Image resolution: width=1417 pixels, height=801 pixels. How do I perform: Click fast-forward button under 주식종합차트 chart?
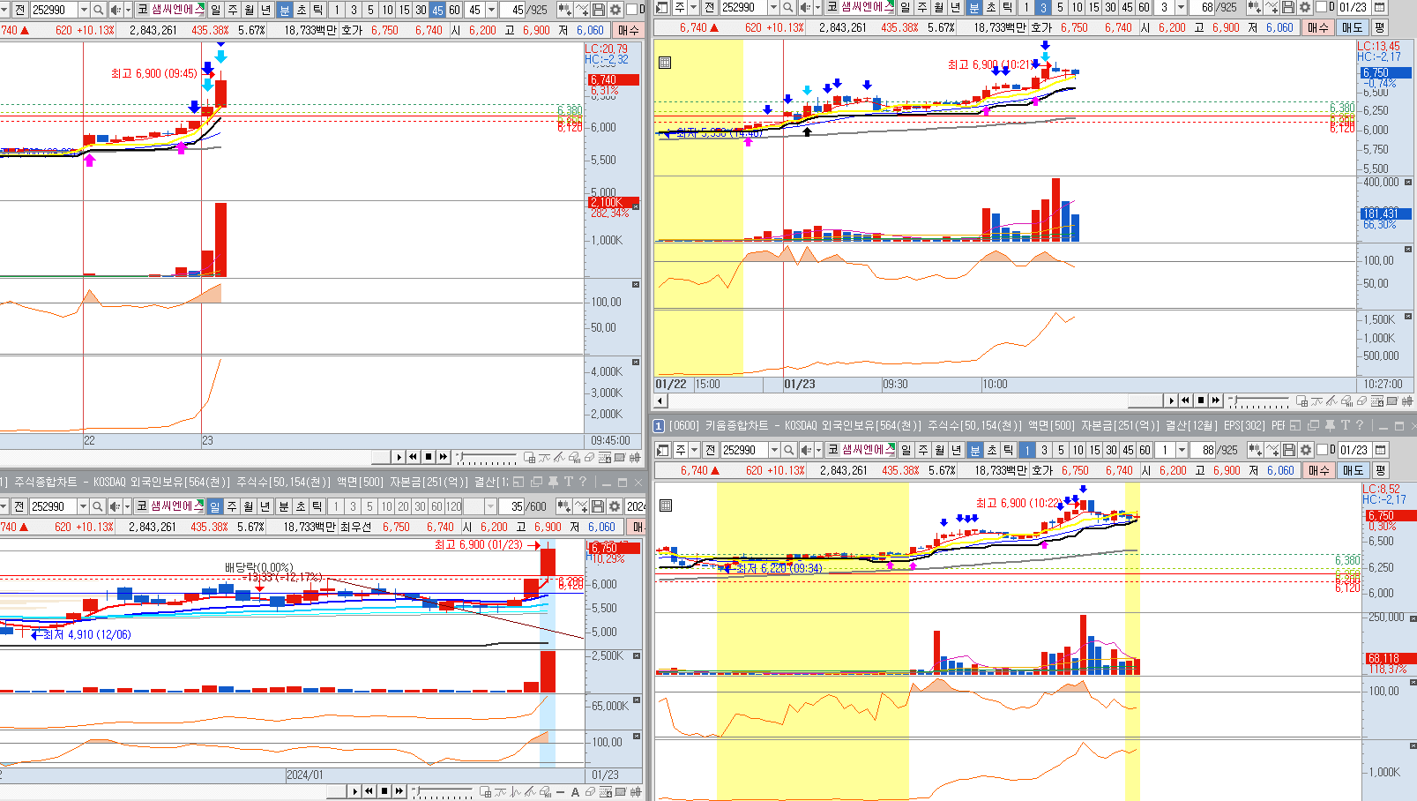point(399,791)
